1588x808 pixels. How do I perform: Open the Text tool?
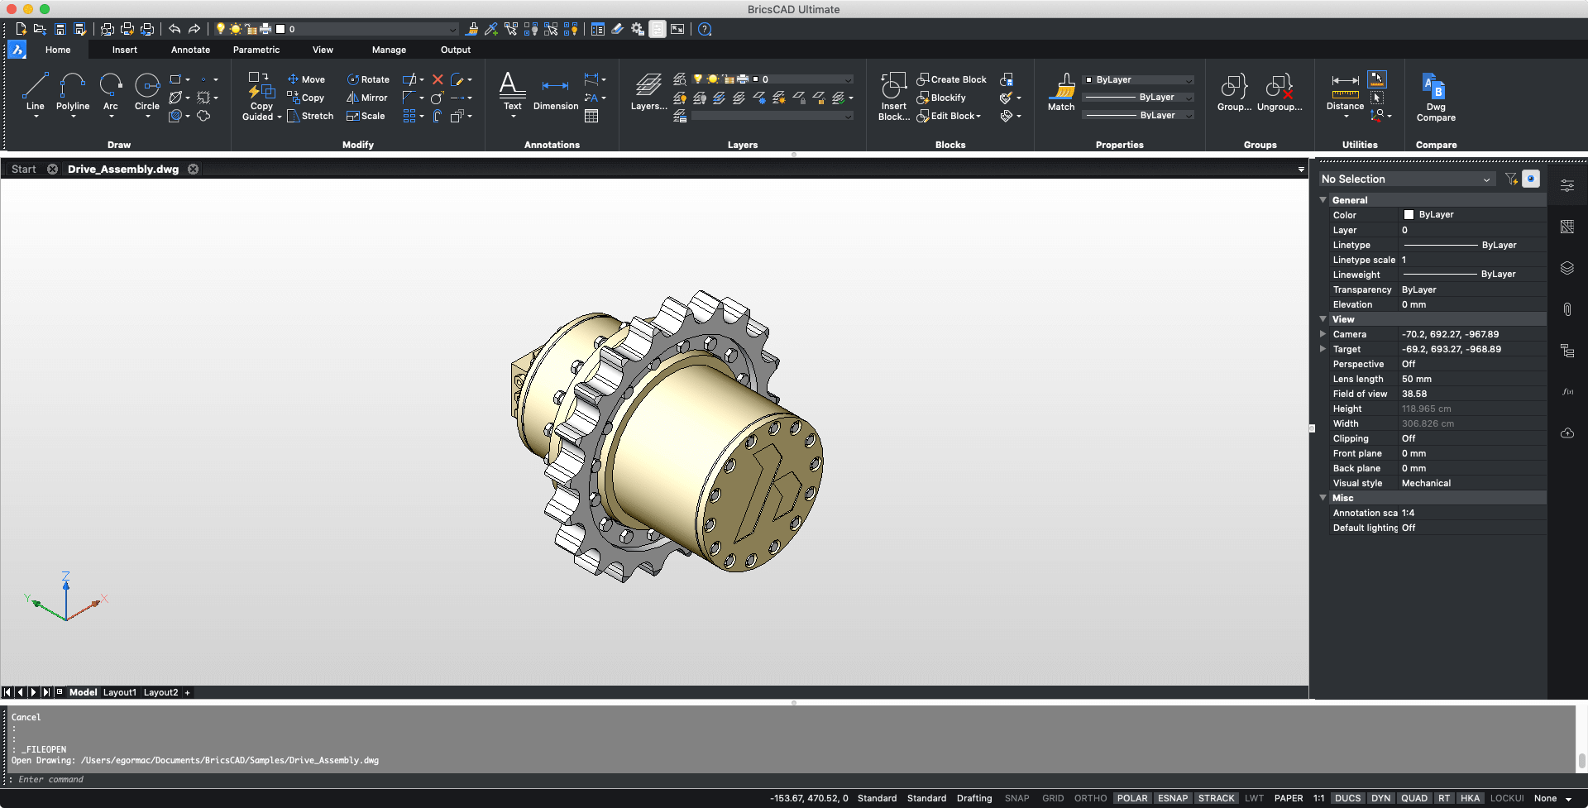pyautogui.click(x=512, y=91)
